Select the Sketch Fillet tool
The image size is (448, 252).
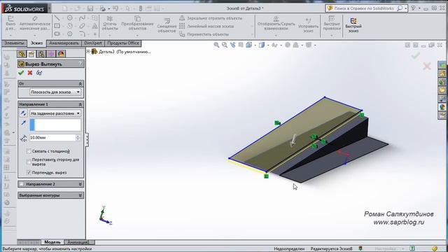82,34
